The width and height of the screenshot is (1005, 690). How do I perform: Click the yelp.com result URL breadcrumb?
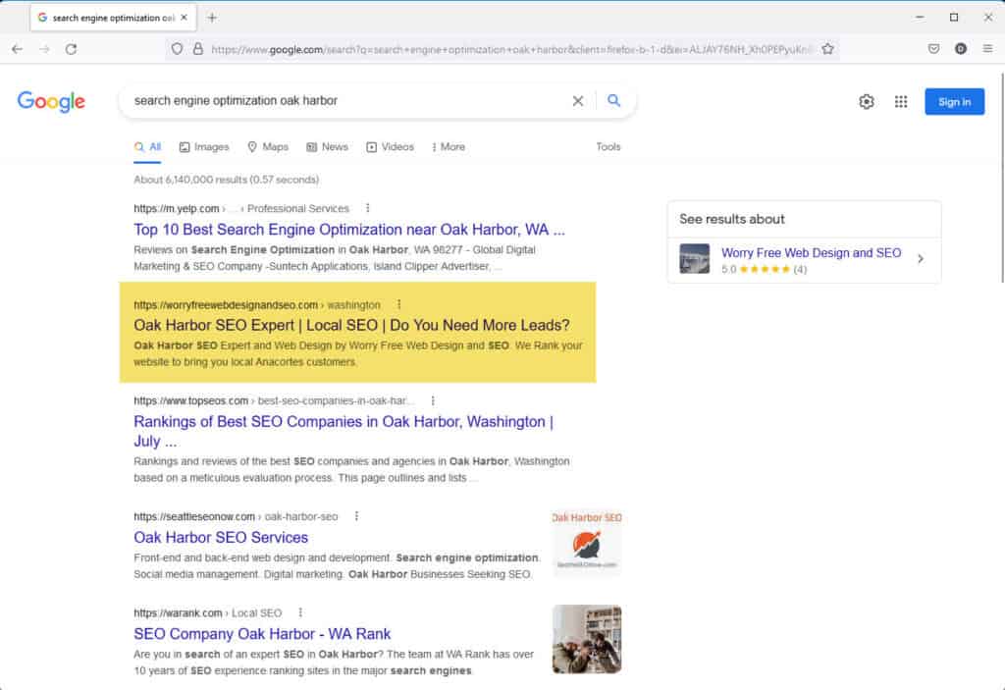241,208
